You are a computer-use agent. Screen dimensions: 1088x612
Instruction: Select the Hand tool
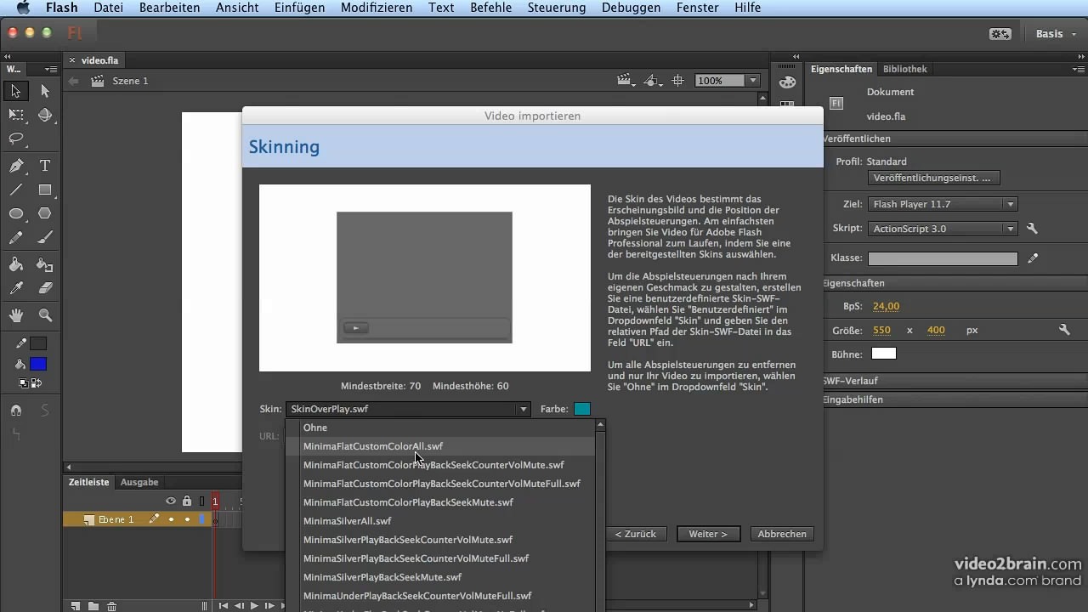tap(16, 315)
